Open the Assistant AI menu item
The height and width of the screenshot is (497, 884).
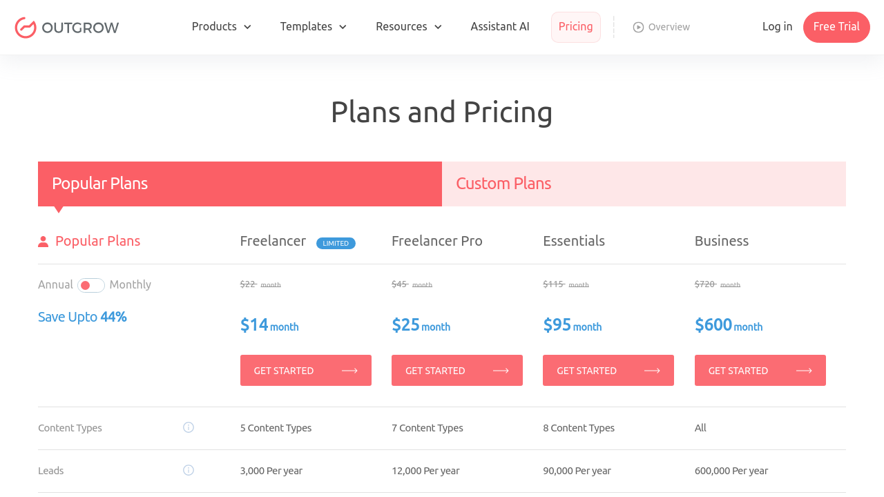500,27
